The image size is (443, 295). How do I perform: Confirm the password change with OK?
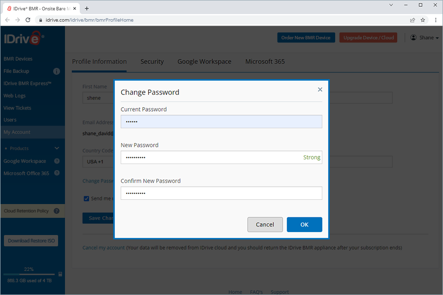[304, 224]
